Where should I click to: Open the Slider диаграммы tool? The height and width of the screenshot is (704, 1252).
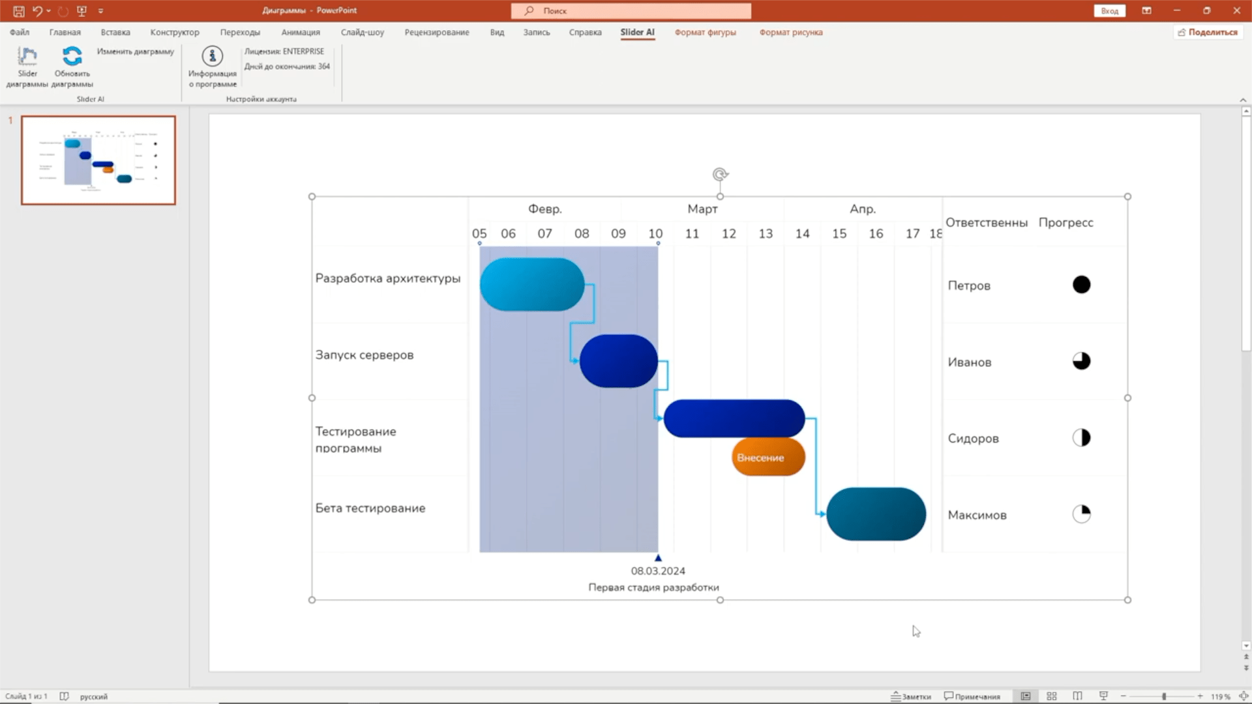pyautogui.click(x=27, y=66)
